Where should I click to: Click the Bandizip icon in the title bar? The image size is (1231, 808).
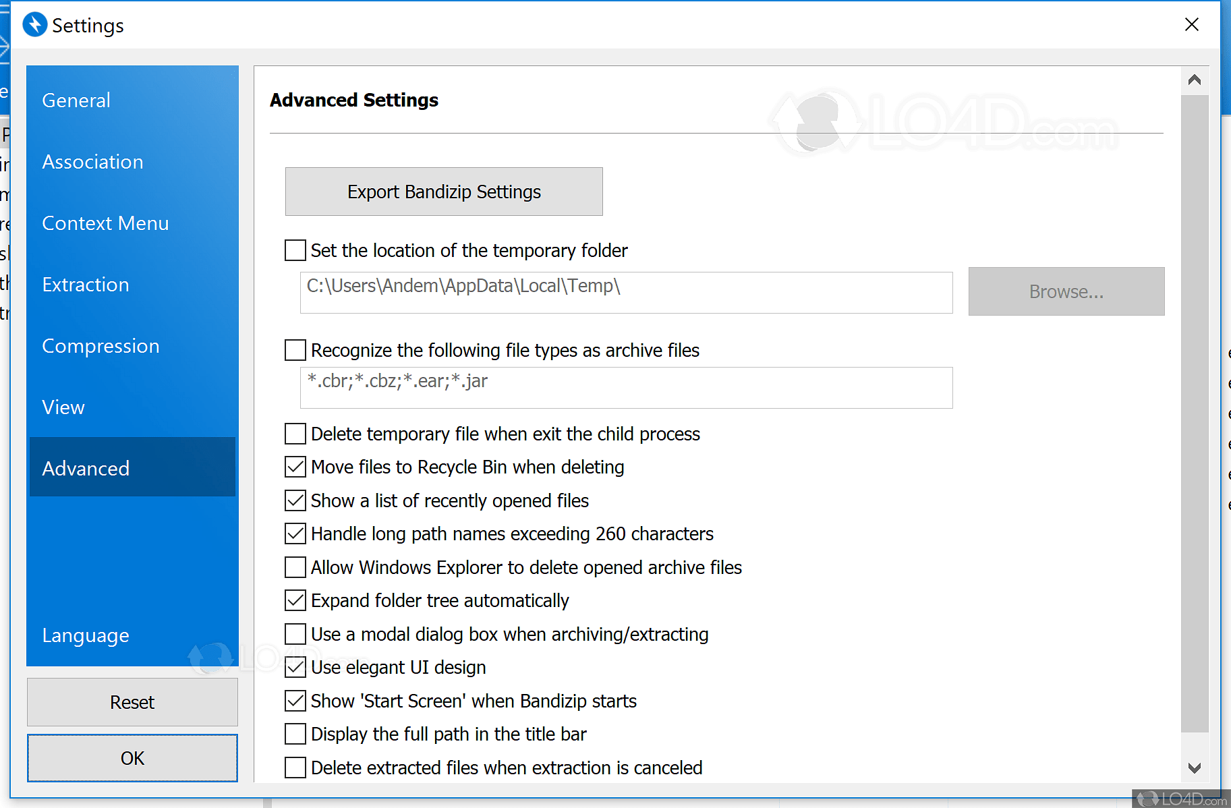pyautogui.click(x=35, y=25)
